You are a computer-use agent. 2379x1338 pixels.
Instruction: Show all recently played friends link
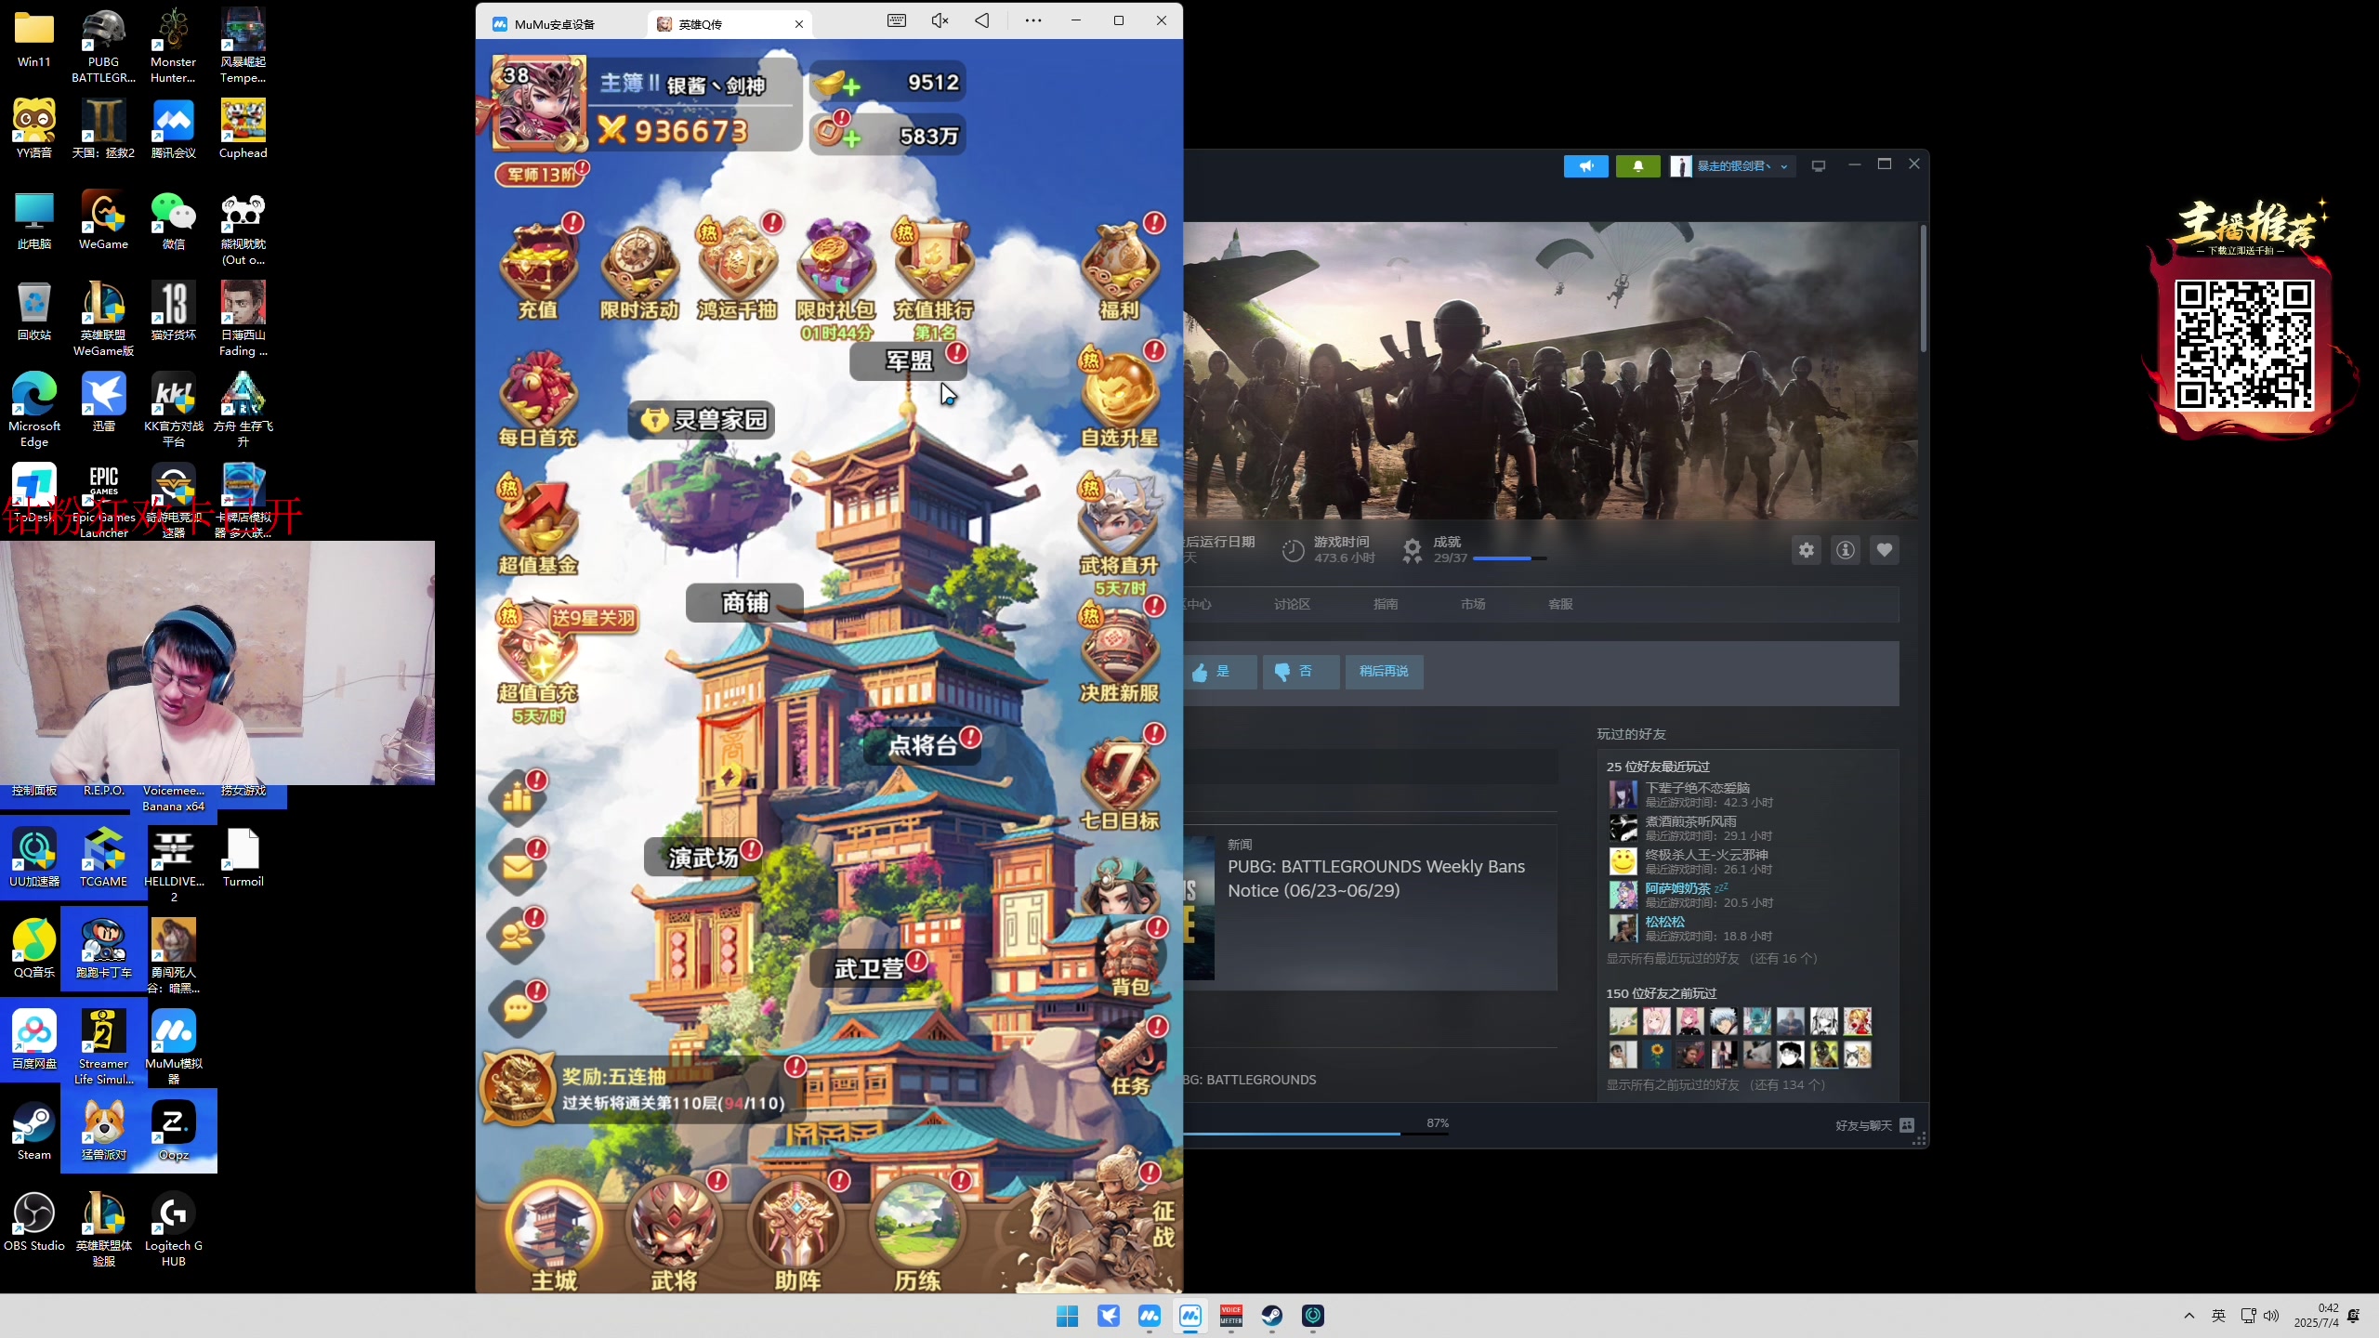click(x=1712, y=958)
